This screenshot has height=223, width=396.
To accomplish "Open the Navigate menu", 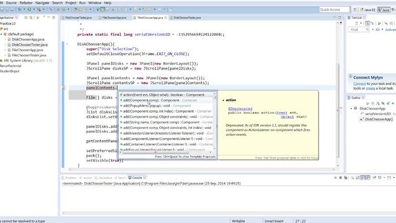I will click(42, 2).
